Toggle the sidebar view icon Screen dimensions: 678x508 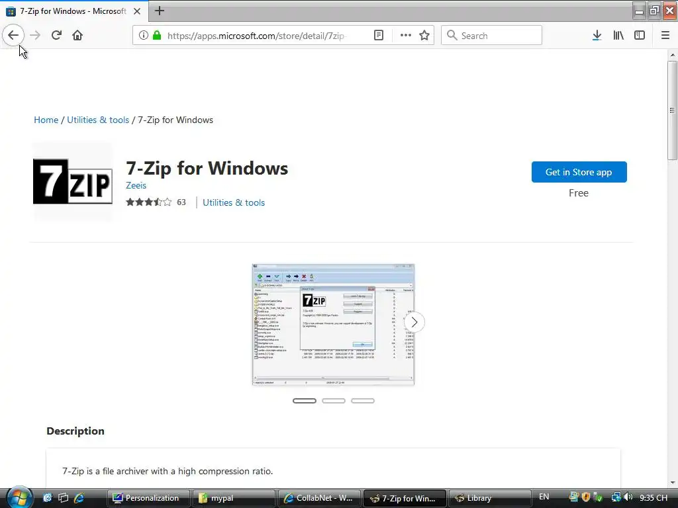[x=640, y=35]
